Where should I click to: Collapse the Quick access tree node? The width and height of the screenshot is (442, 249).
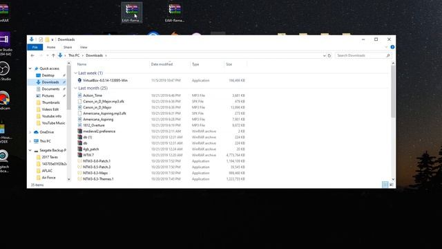point(30,68)
